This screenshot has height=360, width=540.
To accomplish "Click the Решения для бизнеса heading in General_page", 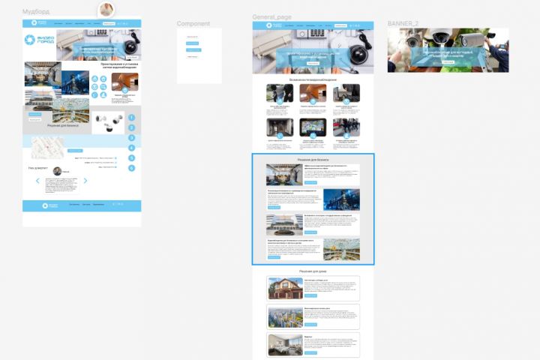I will (313, 160).
